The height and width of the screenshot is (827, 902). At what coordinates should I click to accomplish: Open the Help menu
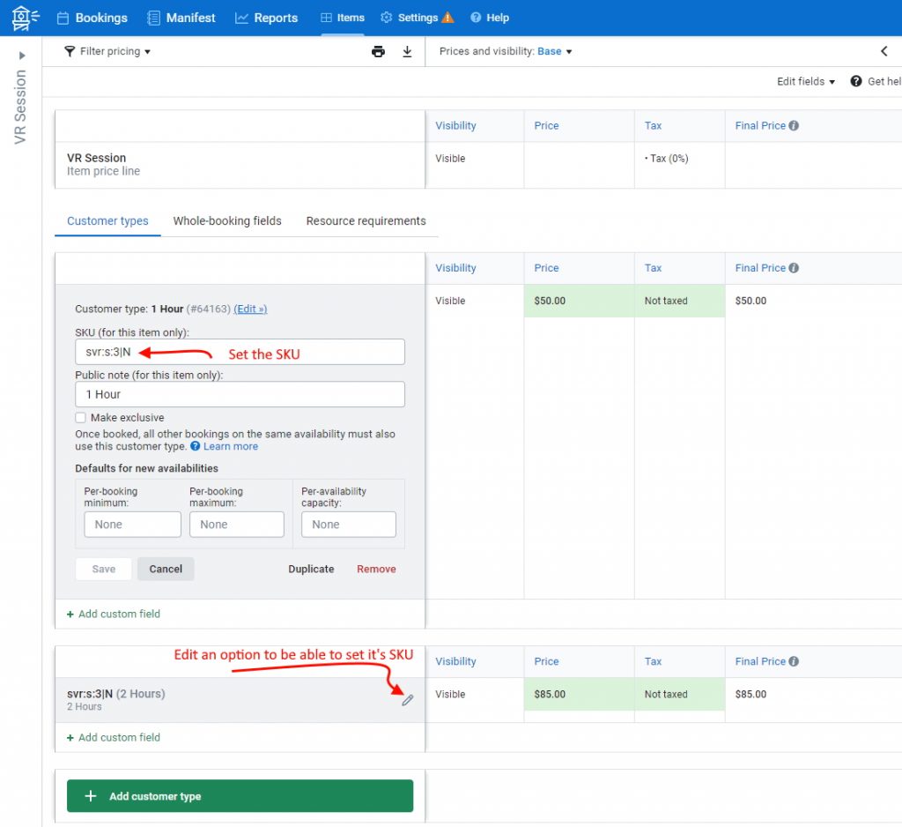pyautogui.click(x=490, y=18)
